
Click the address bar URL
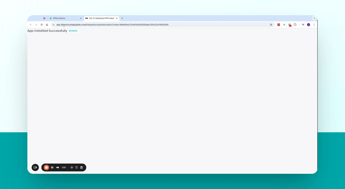point(112,25)
